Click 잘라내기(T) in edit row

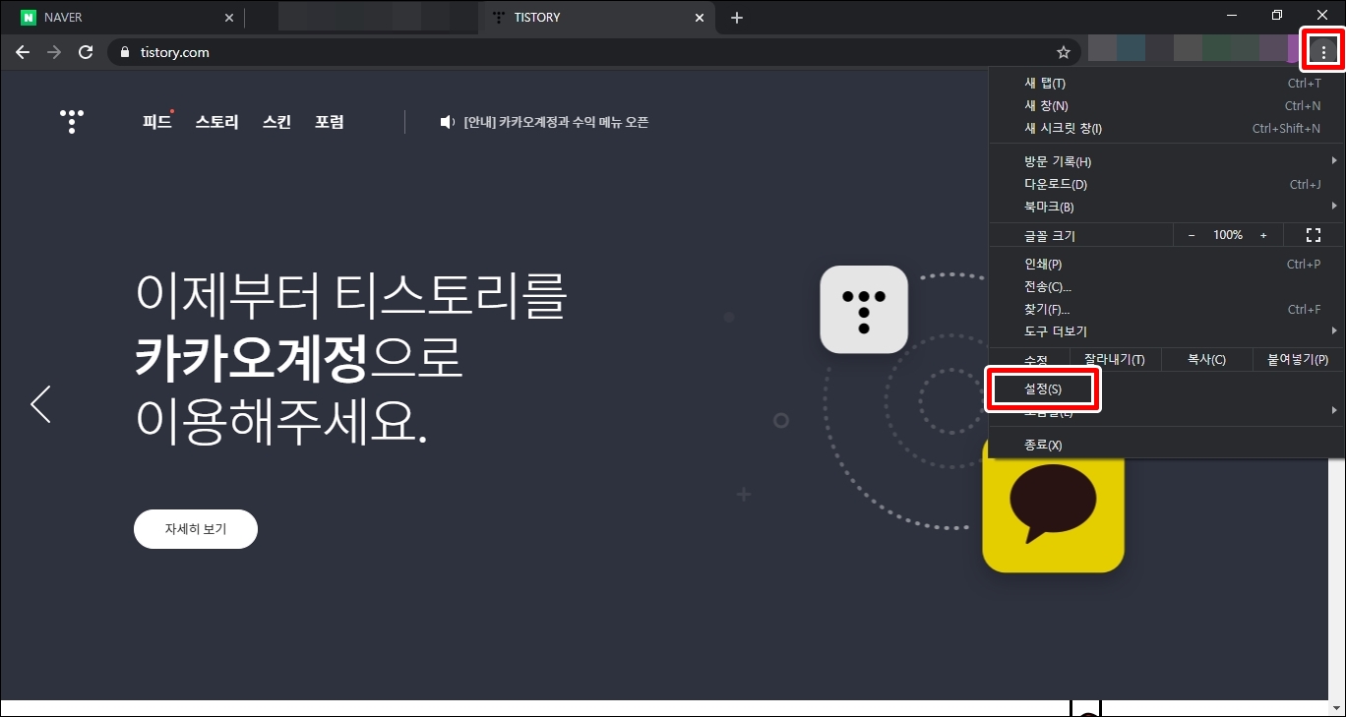click(1115, 359)
